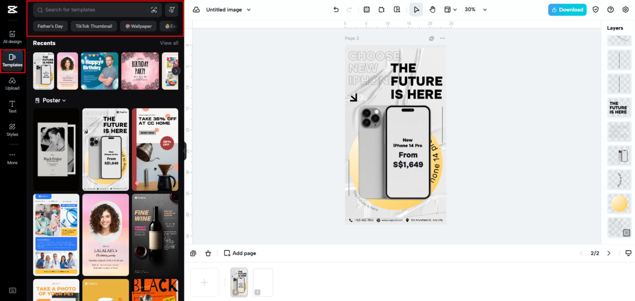Activate the Hand pan tool
The height and width of the screenshot is (301, 635).
point(432,9)
